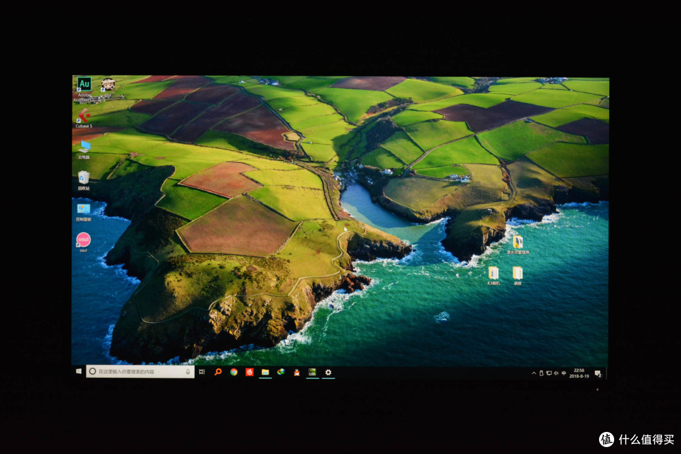Screen dimensions: 681x454
Task: Click the Cortana search box in taskbar
Action: coord(140,371)
